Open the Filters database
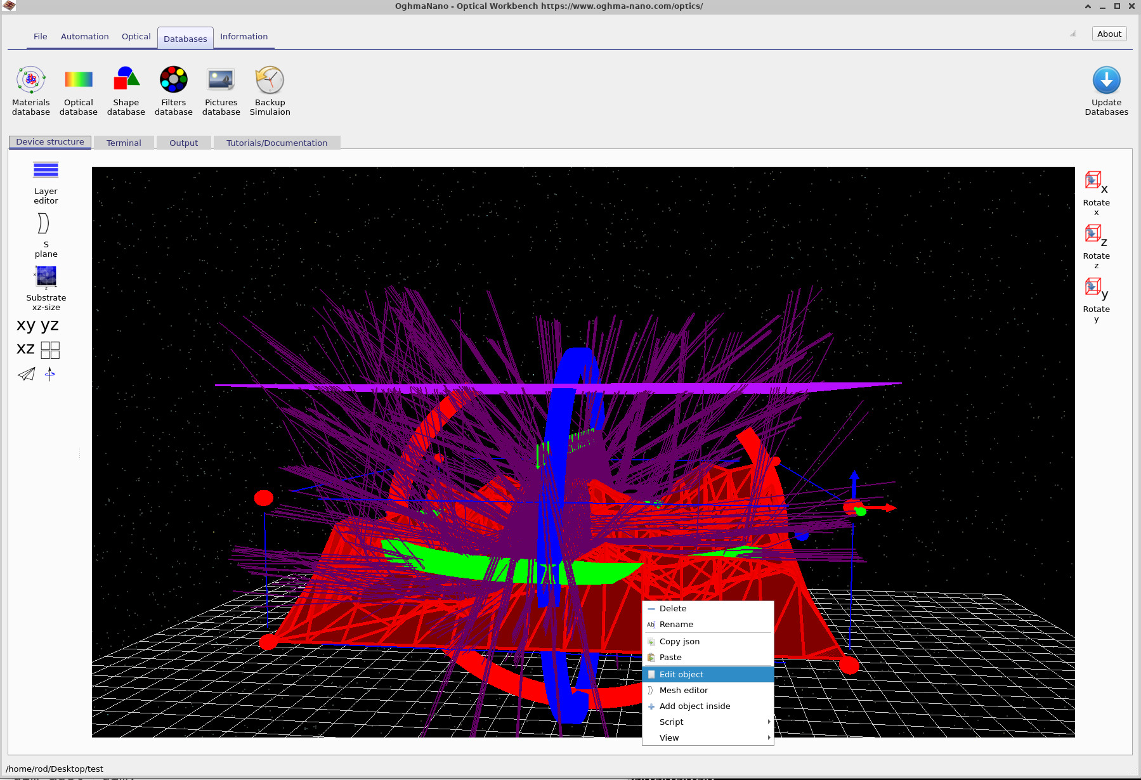Viewport: 1141px width, 780px height. 173,89
